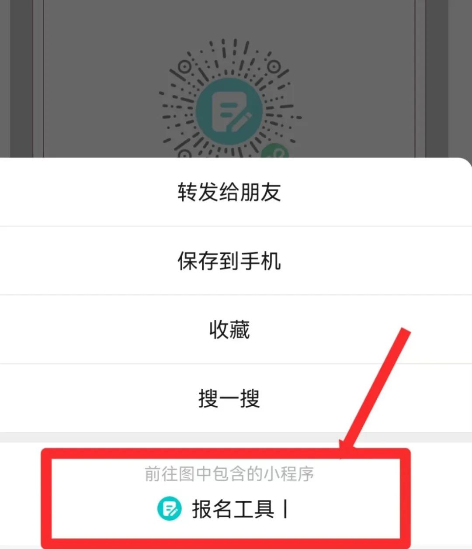Image resolution: width=472 pixels, height=549 pixels.
Task: Tap the QR code's top-left locator circle
Action: [x=185, y=67]
